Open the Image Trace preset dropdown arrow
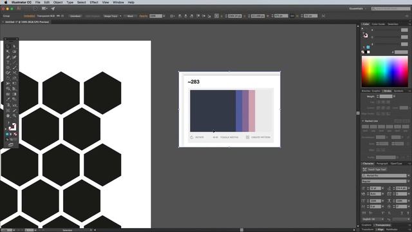This screenshot has width=412, height=232. pos(120,16)
